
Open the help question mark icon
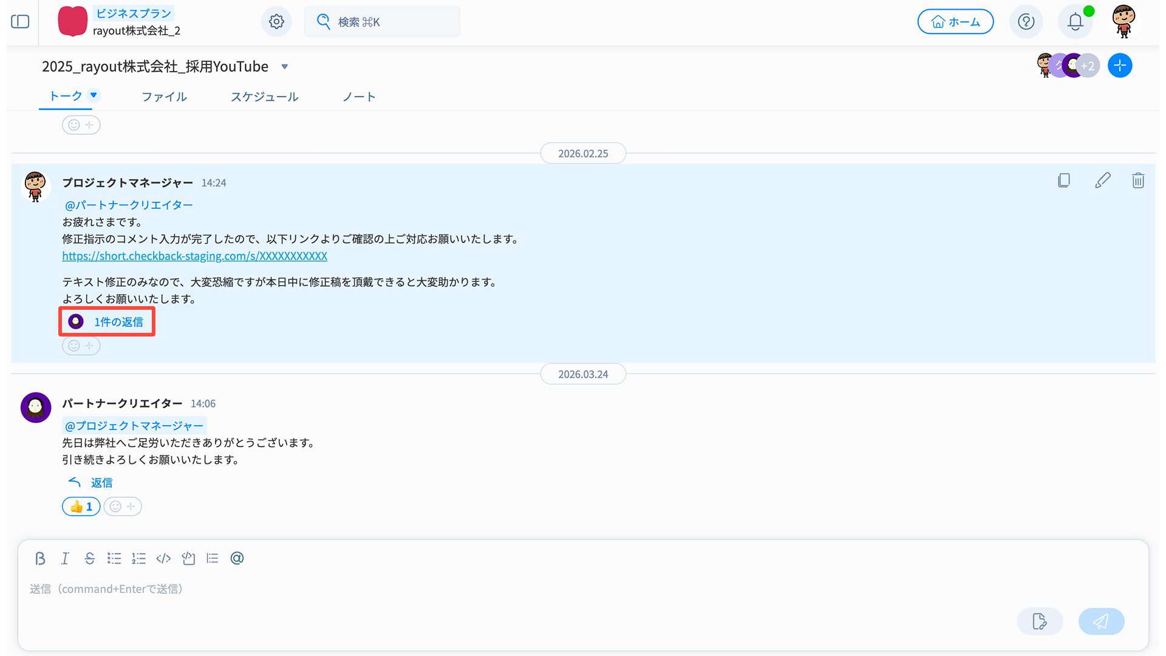click(x=1026, y=22)
